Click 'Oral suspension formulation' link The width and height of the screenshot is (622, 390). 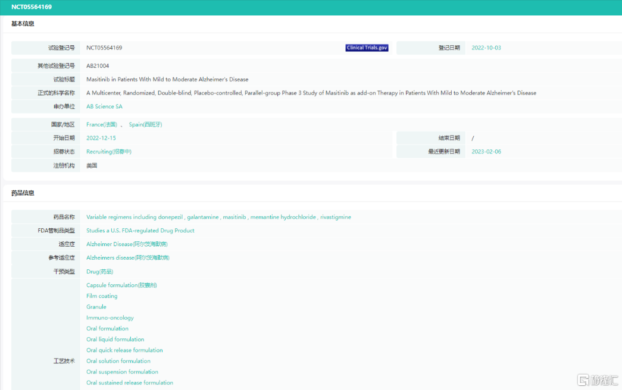coord(122,372)
